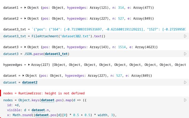Select the RuntimeError height not defined message
Image resolution: width=189 pixels, height=118 pixels.
[44, 93]
